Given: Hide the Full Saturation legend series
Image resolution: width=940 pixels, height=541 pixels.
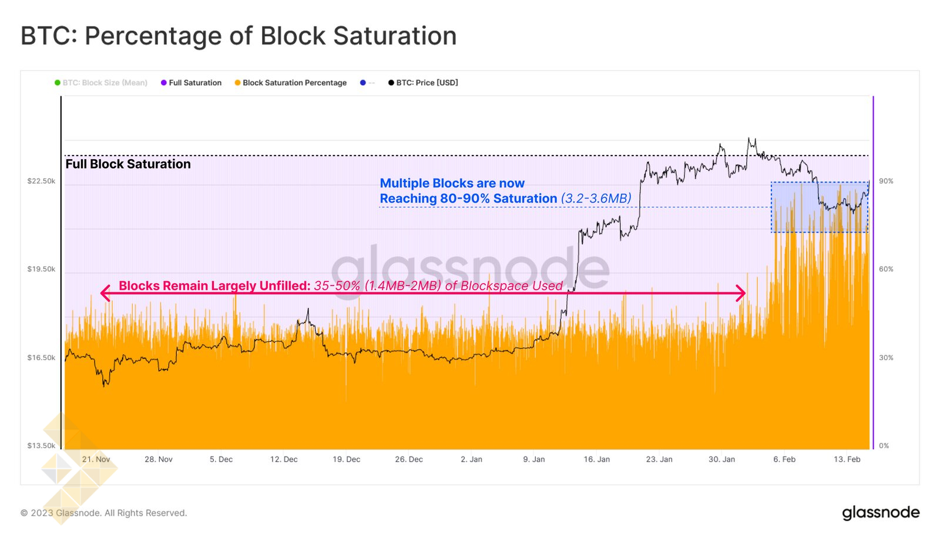Looking at the screenshot, I should (195, 83).
